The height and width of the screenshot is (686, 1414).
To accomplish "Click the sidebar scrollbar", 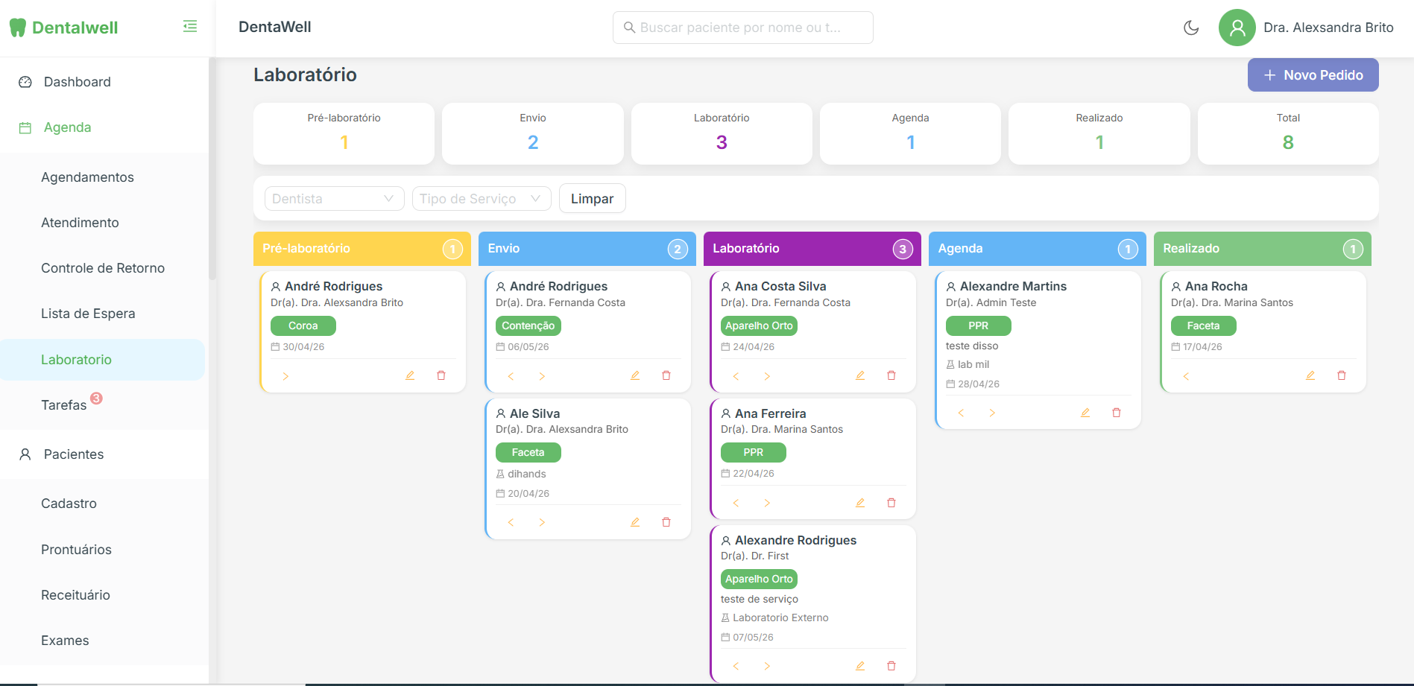I will [212, 168].
